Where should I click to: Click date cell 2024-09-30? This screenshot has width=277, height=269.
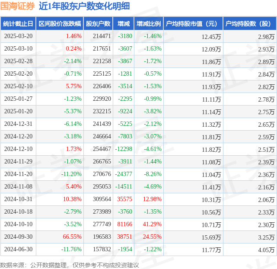click(19, 237)
